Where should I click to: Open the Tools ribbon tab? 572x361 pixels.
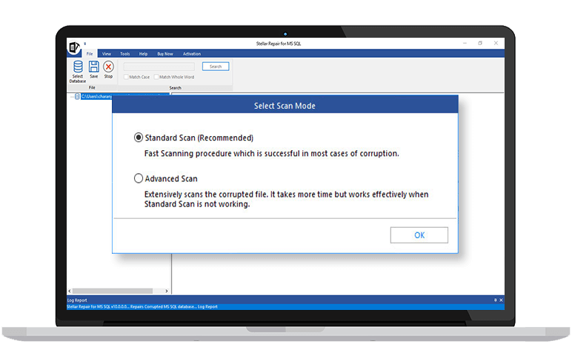coord(125,53)
